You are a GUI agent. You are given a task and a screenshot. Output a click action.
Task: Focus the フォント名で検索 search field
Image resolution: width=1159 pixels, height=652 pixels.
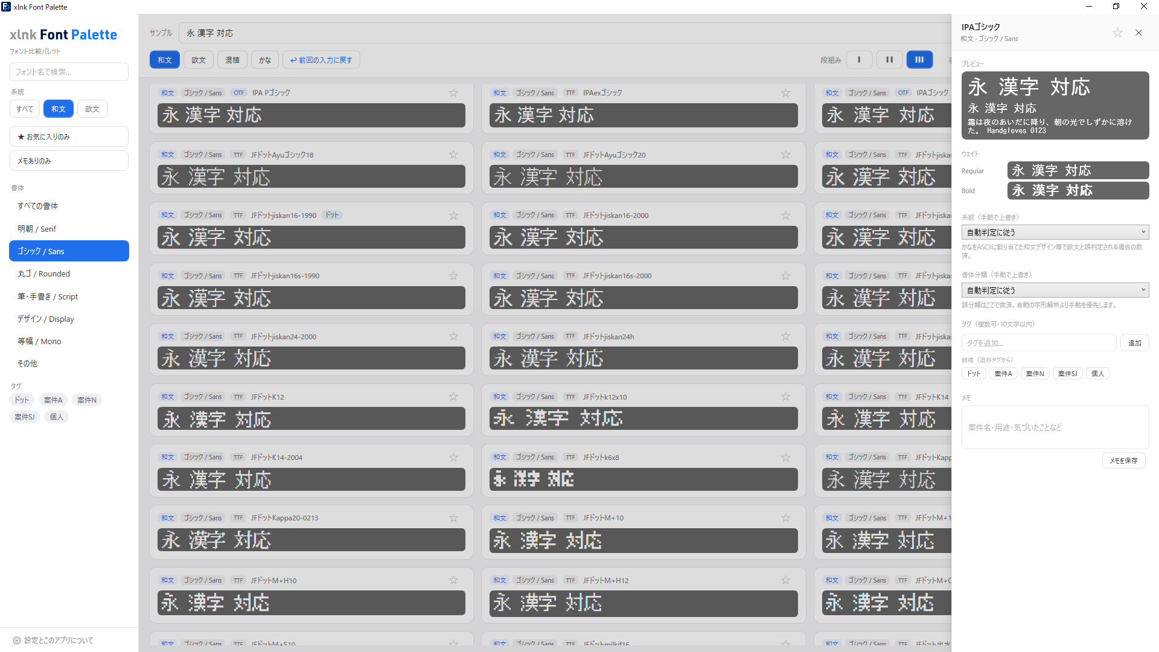(x=69, y=72)
